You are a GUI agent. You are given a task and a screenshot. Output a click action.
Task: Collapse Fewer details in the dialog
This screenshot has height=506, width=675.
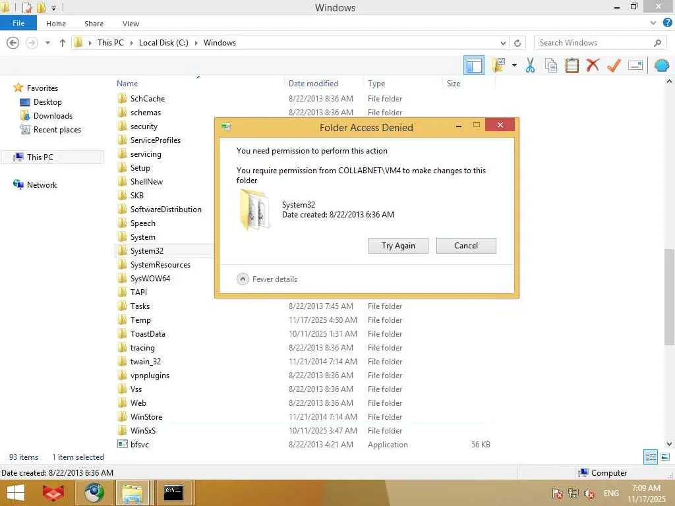pos(267,279)
